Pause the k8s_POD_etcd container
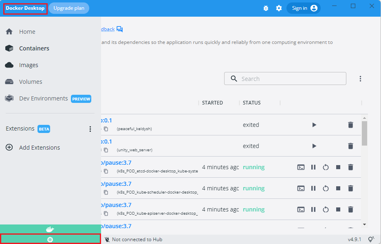Viewport: 381px width, 244px height. [x=313, y=168]
